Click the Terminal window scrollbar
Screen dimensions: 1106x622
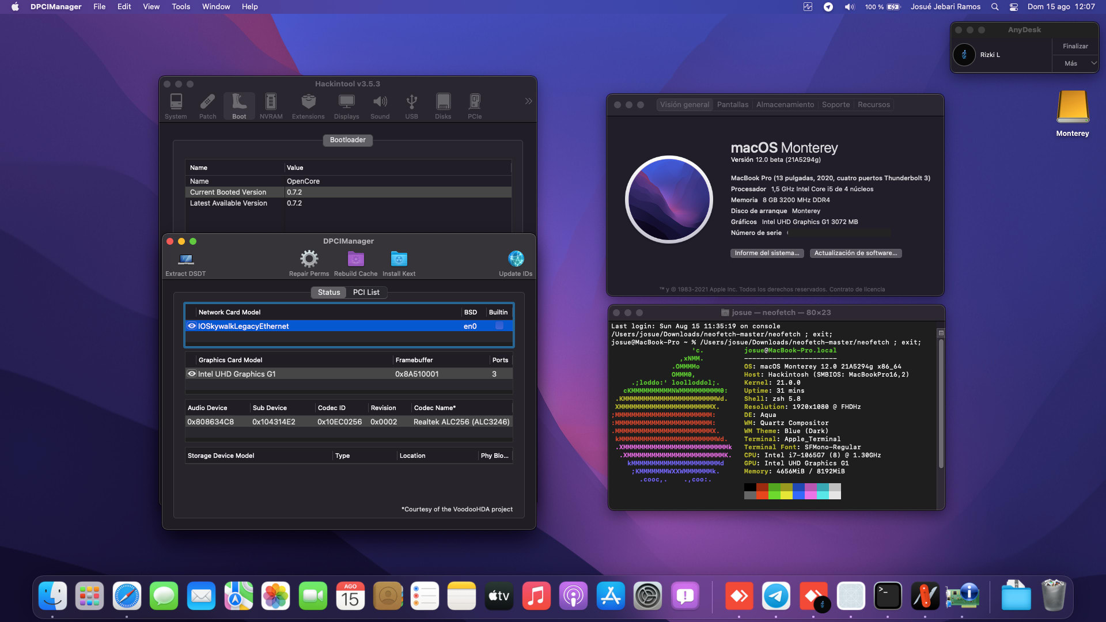(941, 403)
